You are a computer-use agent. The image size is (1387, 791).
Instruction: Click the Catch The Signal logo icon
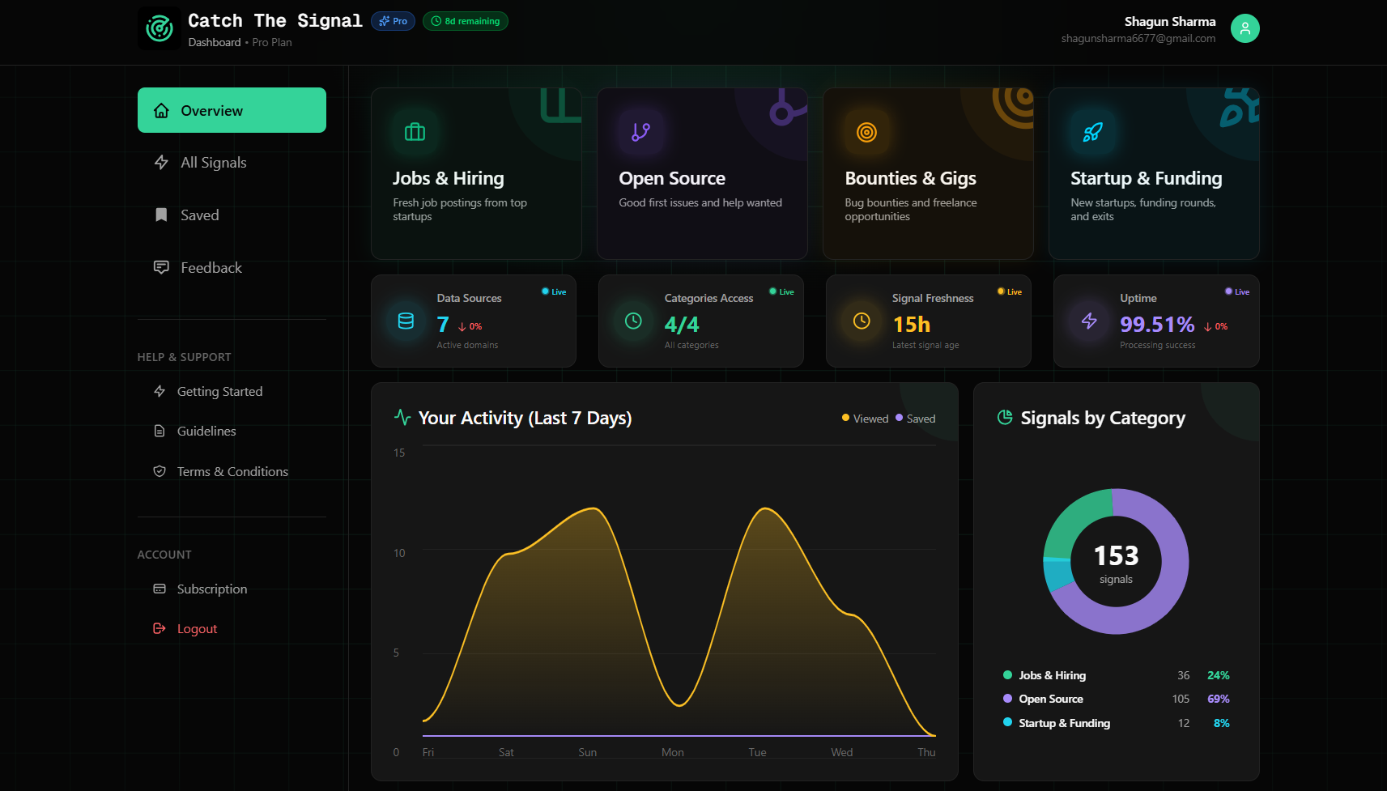point(159,28)
